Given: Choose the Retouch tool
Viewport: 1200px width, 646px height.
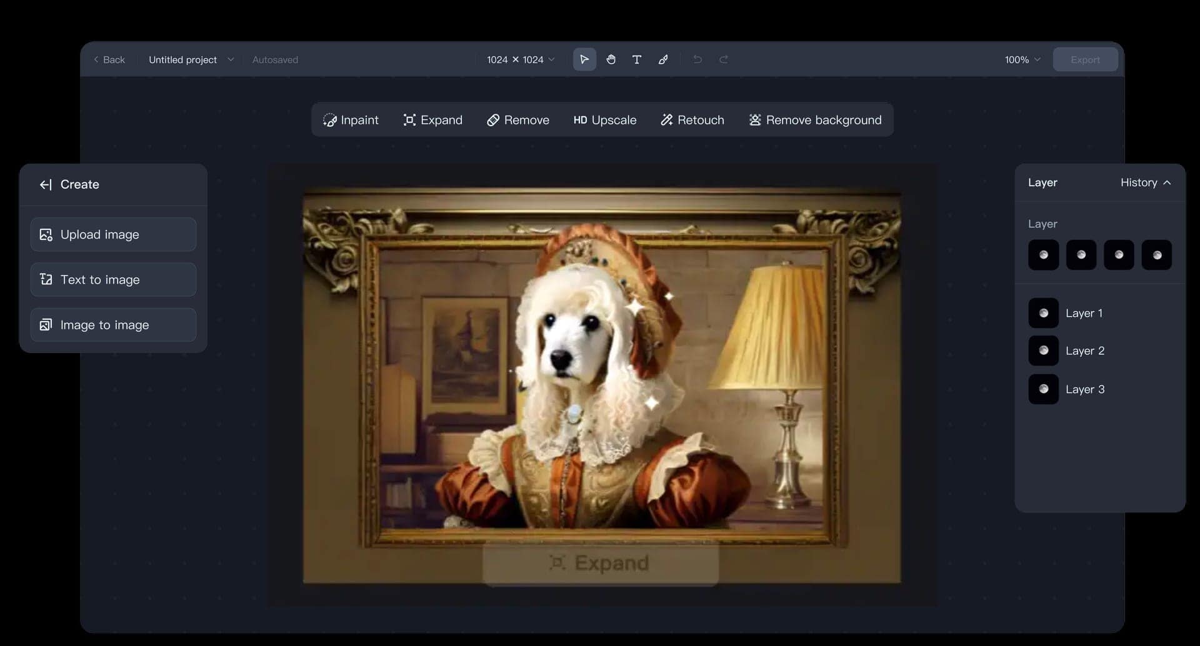Looking at the screenshot, I should click(692, 120).
